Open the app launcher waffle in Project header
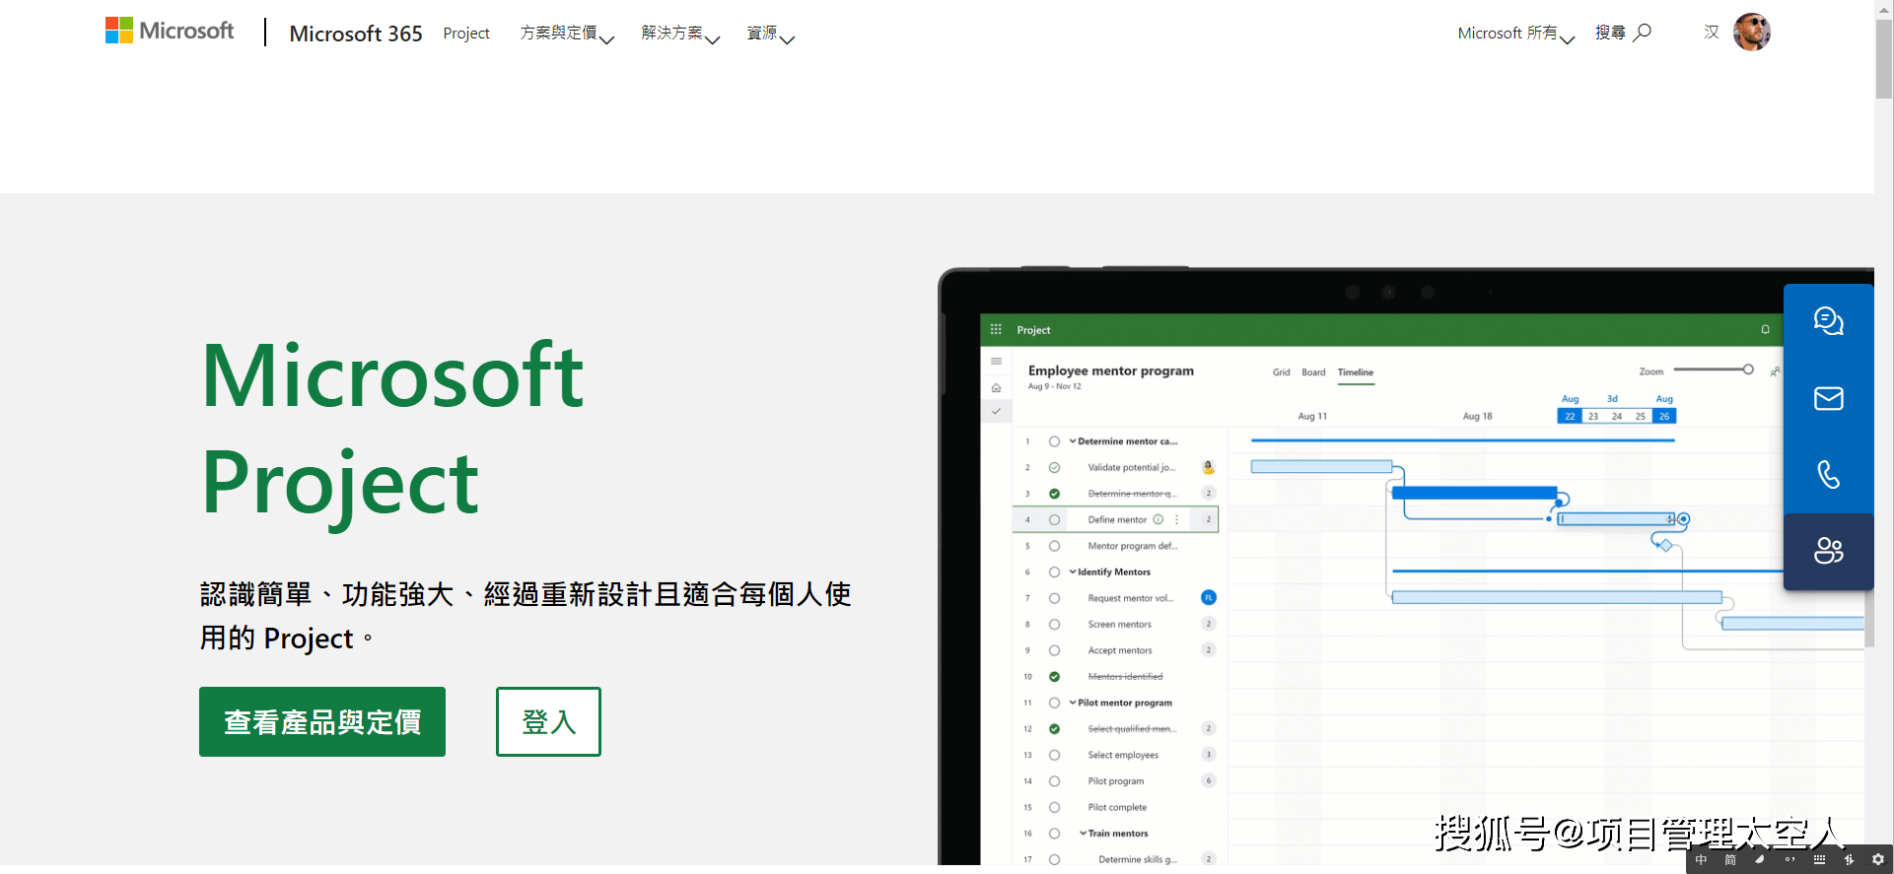This screenshot has width=1894, height=874. click(996, 329)
